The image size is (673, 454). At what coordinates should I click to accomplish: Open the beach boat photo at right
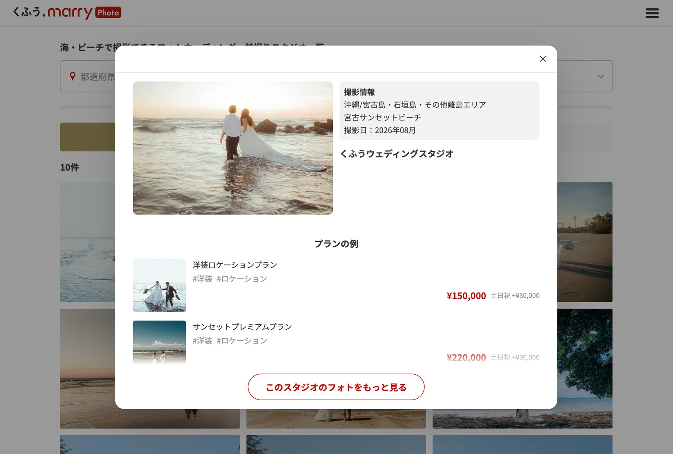[585, 242]
